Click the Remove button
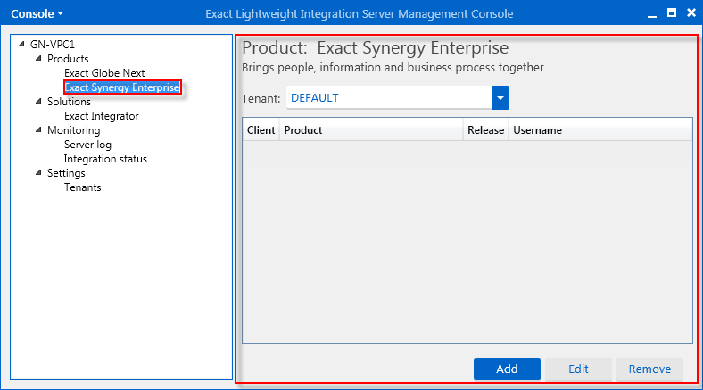This screenshot has width=703, height=390. pos(649,369)
